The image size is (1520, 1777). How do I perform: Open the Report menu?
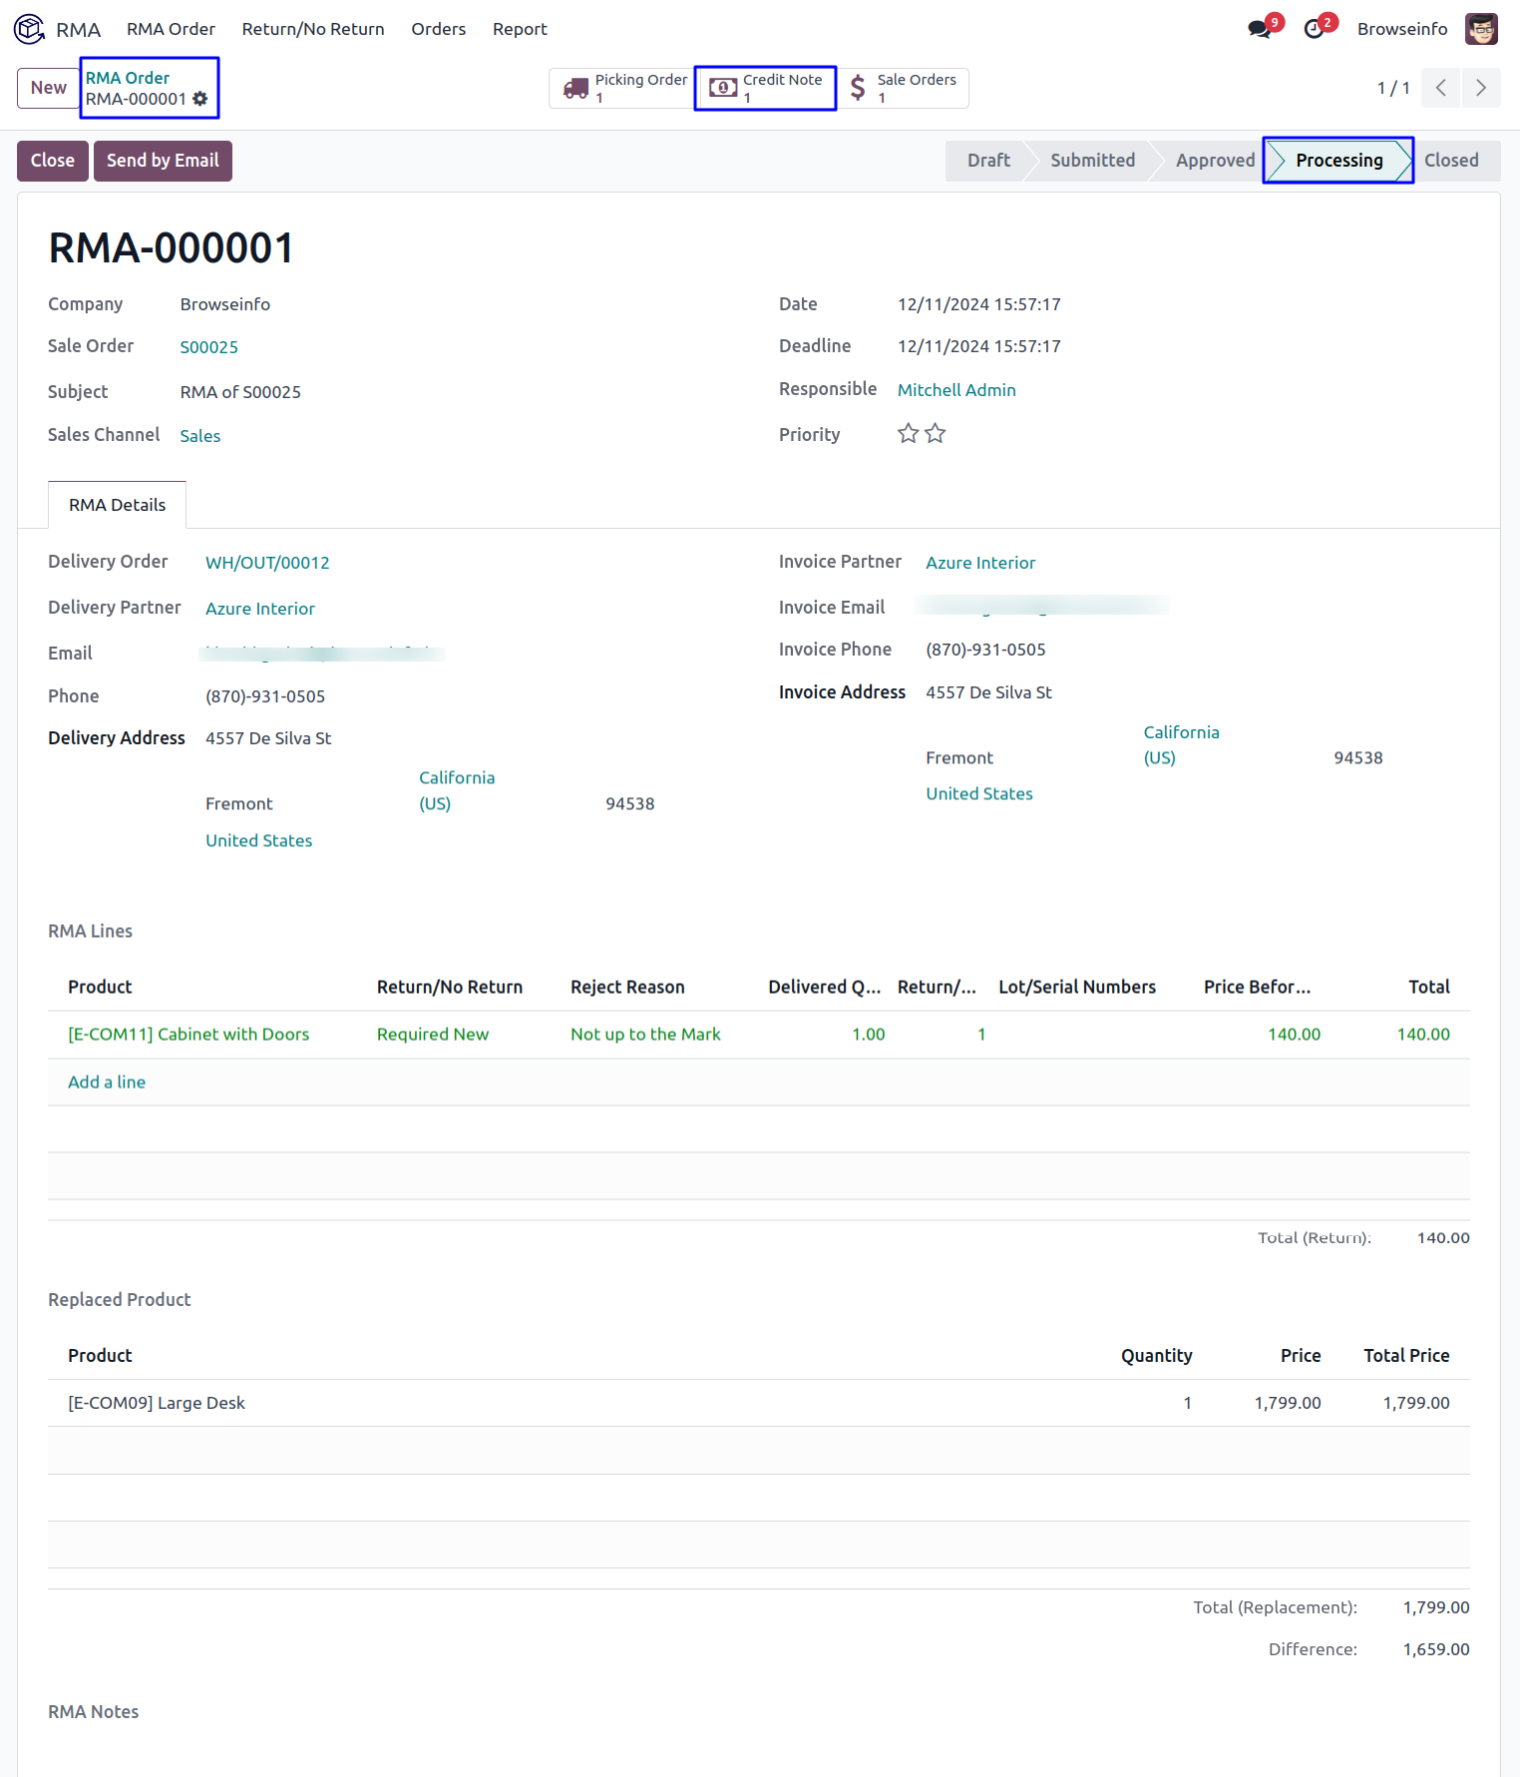point(519,29)
